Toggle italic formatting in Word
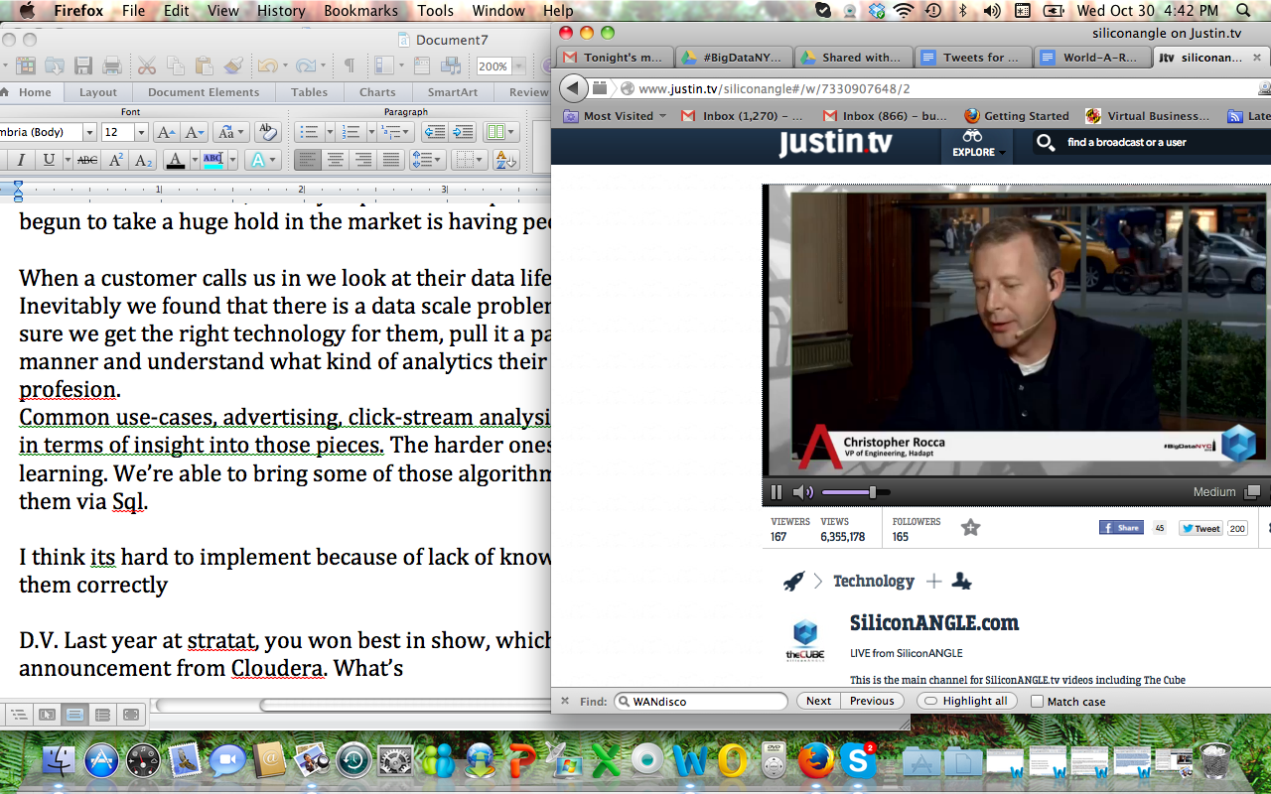 click(x=20, y=160)
